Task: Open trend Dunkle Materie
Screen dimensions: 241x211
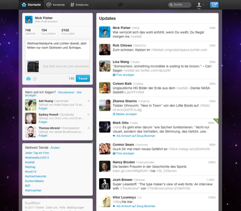Action: pyautogui.click(x=34, y=181)
